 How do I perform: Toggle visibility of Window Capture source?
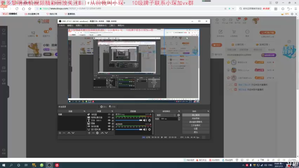pyautogui.click(x=109, y=126)
